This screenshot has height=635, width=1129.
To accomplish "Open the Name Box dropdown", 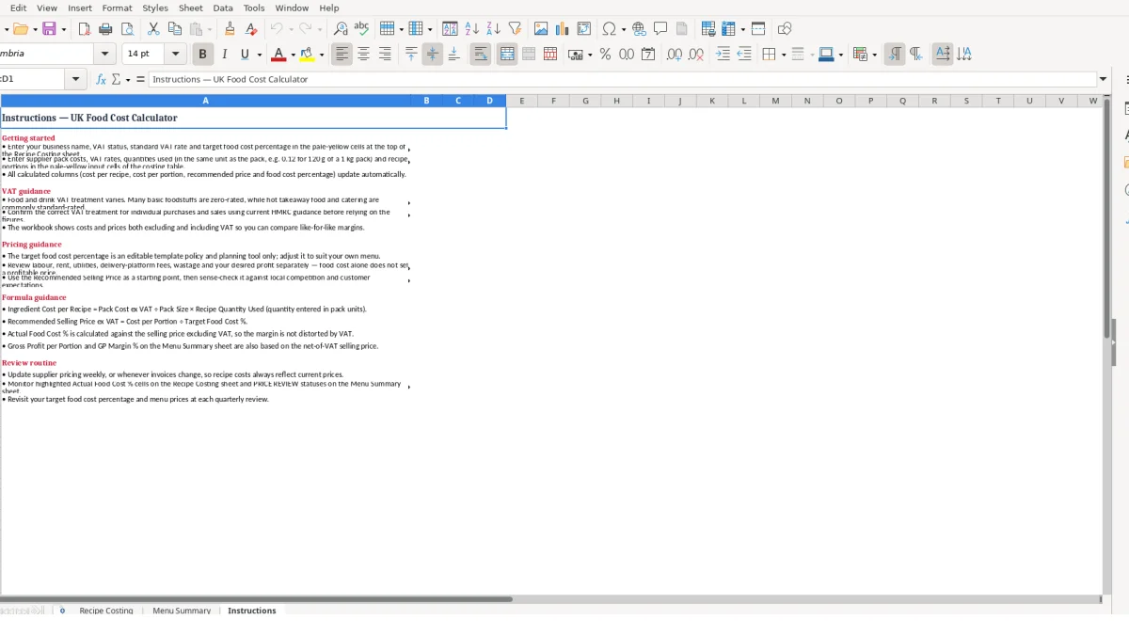I will click(76, 79).
